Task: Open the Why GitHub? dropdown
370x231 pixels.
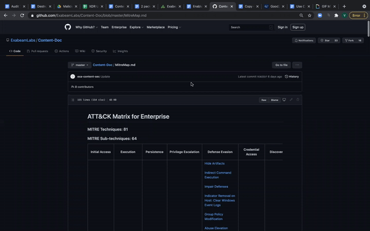Action: 86,27
